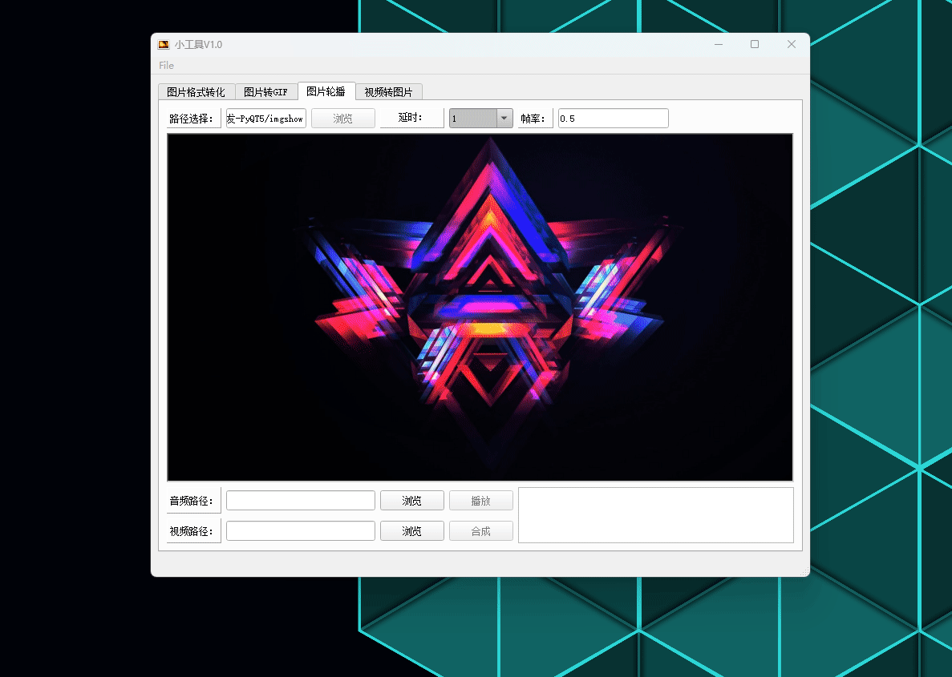
Task: Click the 合成 compose button
Action: click(x=481, y=531)
